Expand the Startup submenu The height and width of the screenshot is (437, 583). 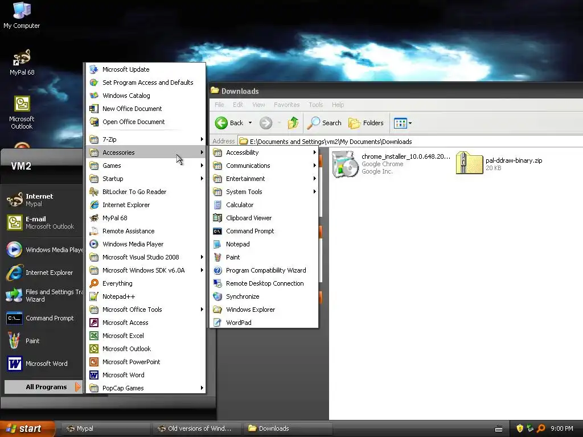[x=146, y=178]
